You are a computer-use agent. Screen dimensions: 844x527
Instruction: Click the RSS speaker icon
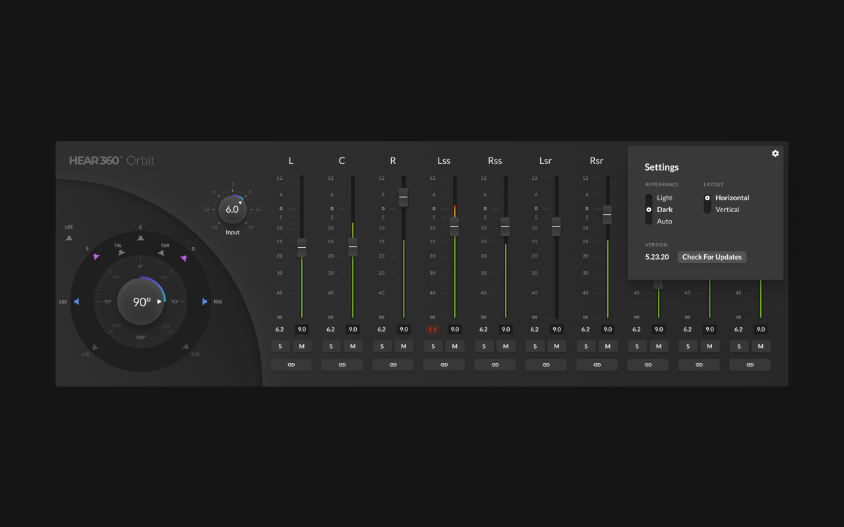(204, 302)
